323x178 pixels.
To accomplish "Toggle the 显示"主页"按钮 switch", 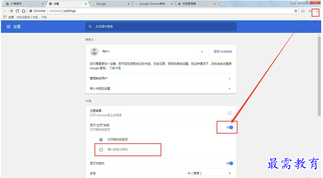I will point(230,127).
